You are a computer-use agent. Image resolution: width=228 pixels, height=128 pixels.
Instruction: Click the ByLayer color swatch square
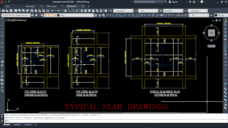[x=216, y=15]
